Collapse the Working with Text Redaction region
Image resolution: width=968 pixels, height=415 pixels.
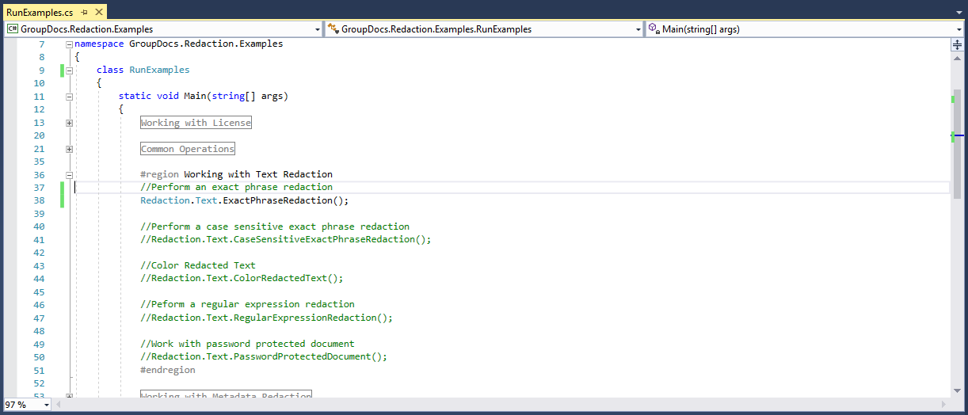tap(70, 175)
